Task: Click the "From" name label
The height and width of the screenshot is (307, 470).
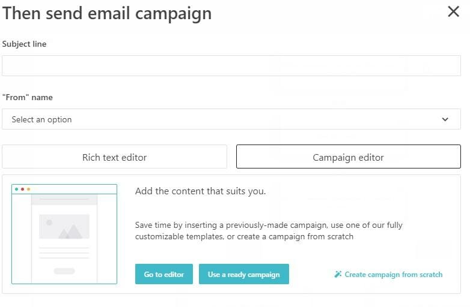Action: 27,97
